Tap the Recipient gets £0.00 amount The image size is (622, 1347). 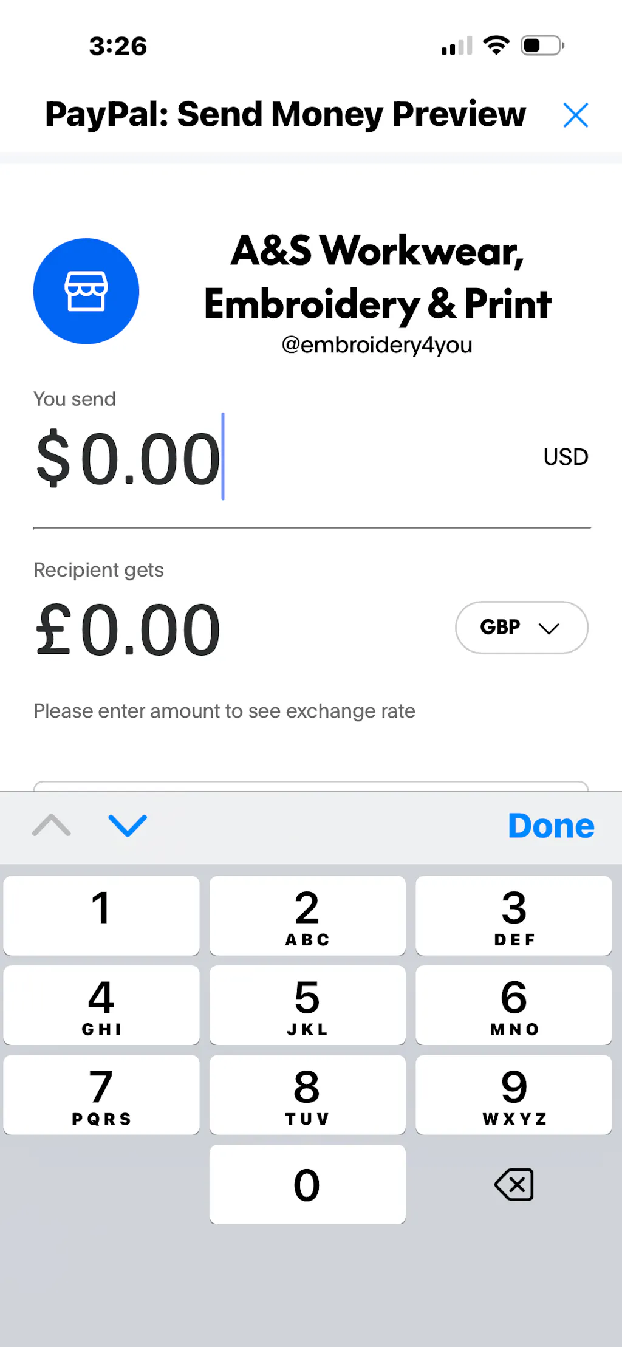pyautogui.click(x=129, y=629)
